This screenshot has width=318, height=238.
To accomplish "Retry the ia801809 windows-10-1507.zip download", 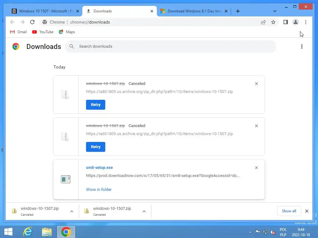I will [x=96, y=105].
